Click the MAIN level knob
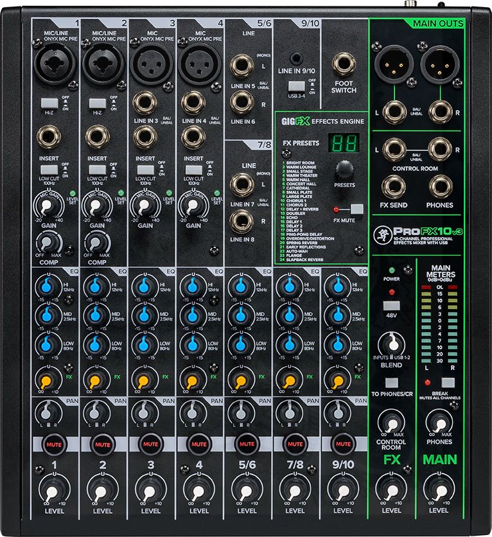492x537 pixels. (x=439, y=491)
